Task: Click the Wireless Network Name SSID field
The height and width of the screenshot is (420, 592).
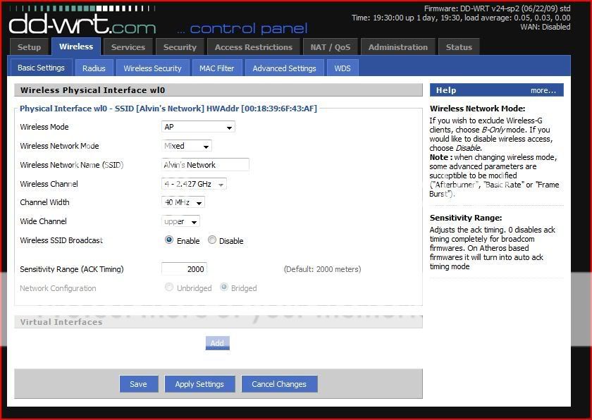Action: (205, 165)
